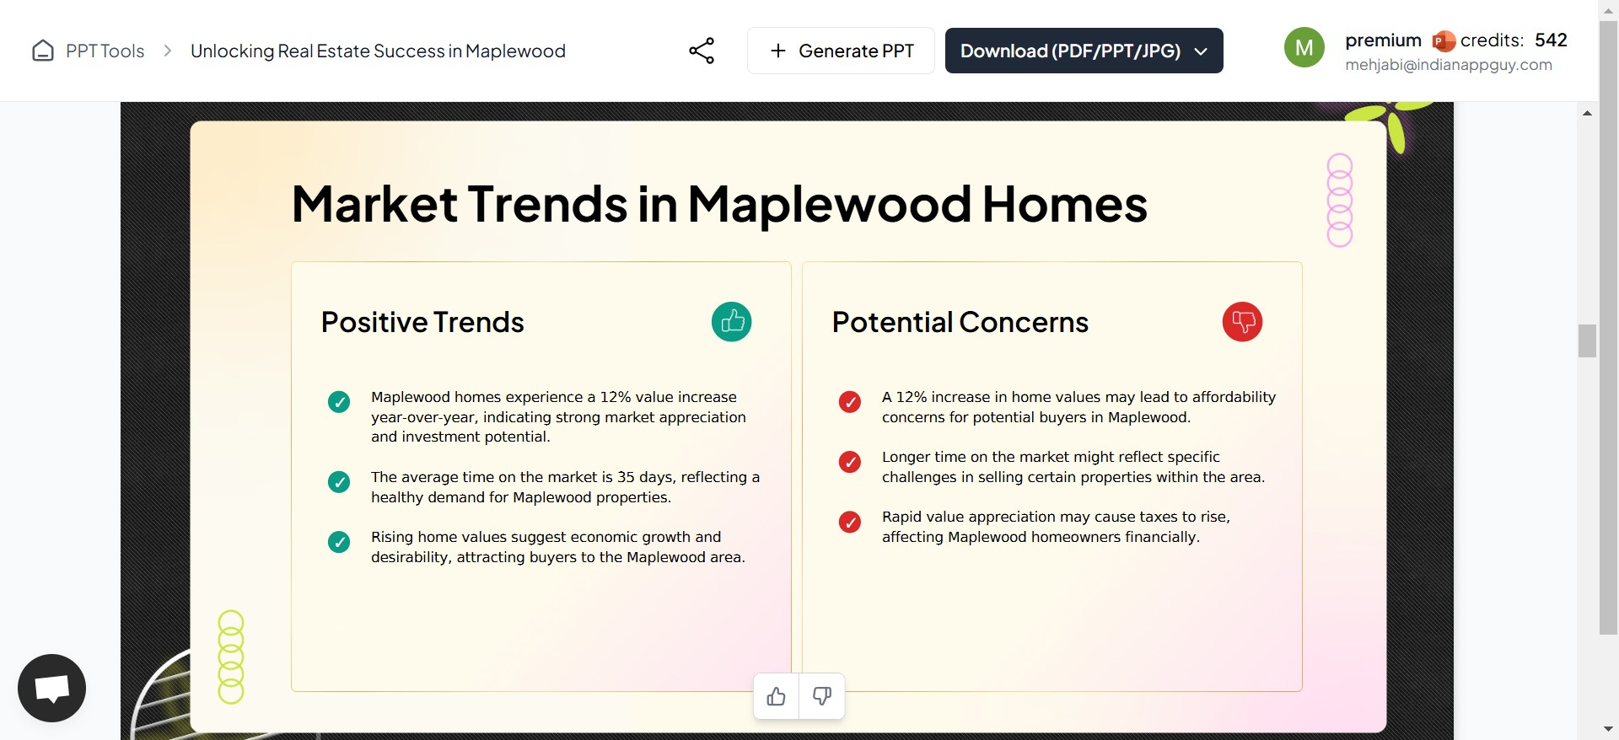This screenshot has width=1619, height=740.
Task: Open PPT Tools breadcrumb link
Action: [x=105, y=51]
